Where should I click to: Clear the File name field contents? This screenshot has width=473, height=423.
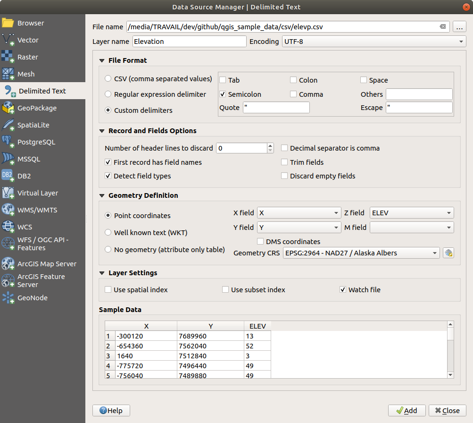[x=442, y=27]
